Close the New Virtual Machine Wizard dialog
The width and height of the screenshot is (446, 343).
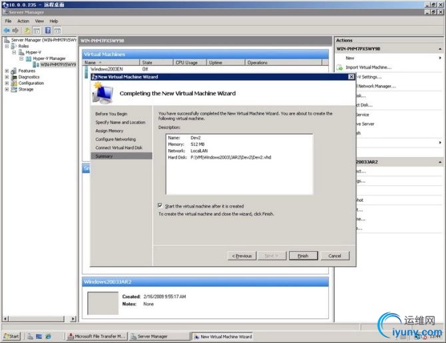click(351, 77)
